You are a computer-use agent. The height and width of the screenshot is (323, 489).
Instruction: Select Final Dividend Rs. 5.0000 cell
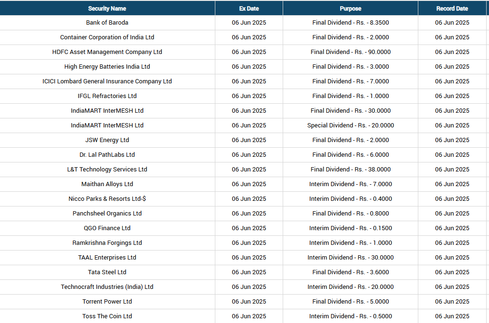click(x=351, y=301)
